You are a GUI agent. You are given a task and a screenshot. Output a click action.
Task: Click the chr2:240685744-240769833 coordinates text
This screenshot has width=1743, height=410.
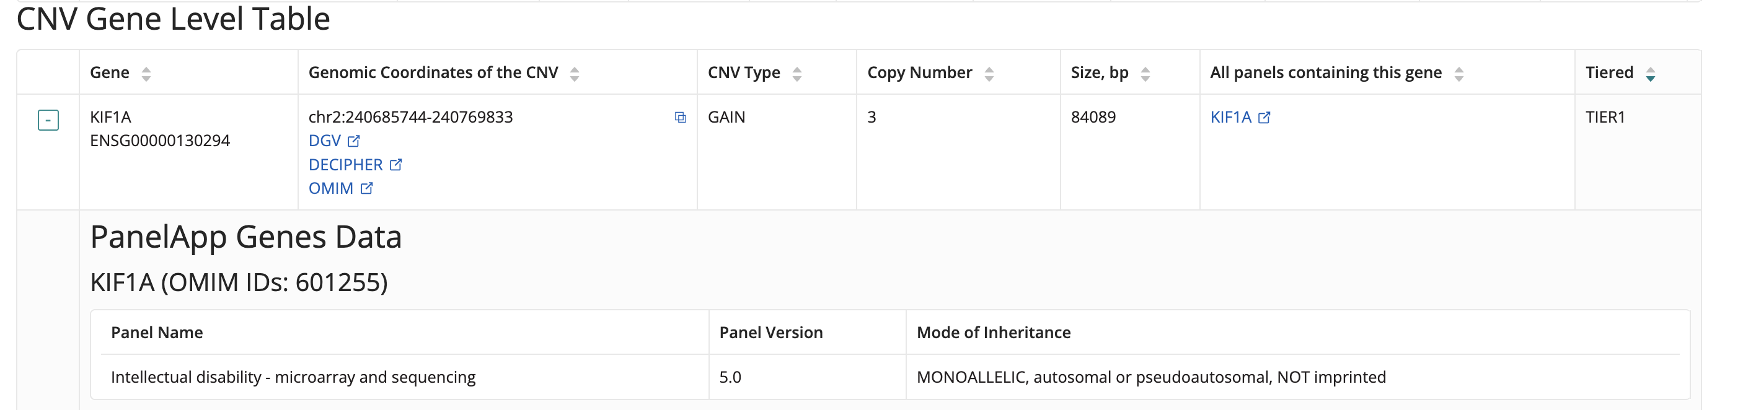[410, 117]
